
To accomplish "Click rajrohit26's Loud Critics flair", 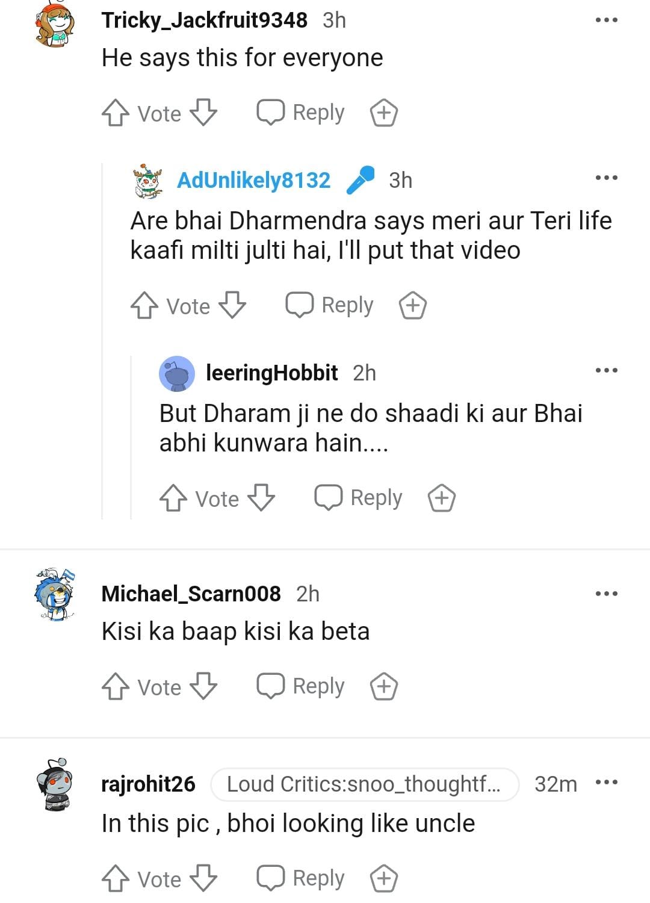I will tap(364, 784).
